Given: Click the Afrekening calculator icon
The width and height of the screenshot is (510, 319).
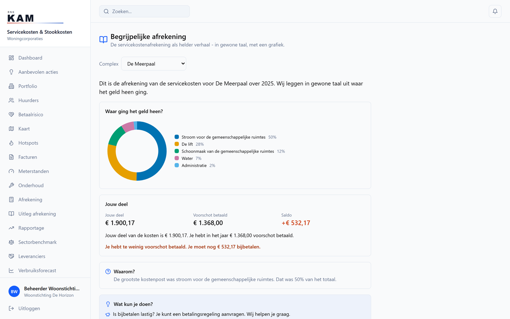Looking at the screenshot, I should [11, 200].
